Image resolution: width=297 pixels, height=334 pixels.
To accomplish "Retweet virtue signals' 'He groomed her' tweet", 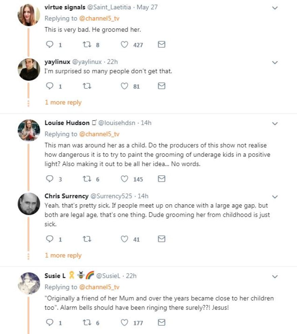I will click(x=86, y=45).
